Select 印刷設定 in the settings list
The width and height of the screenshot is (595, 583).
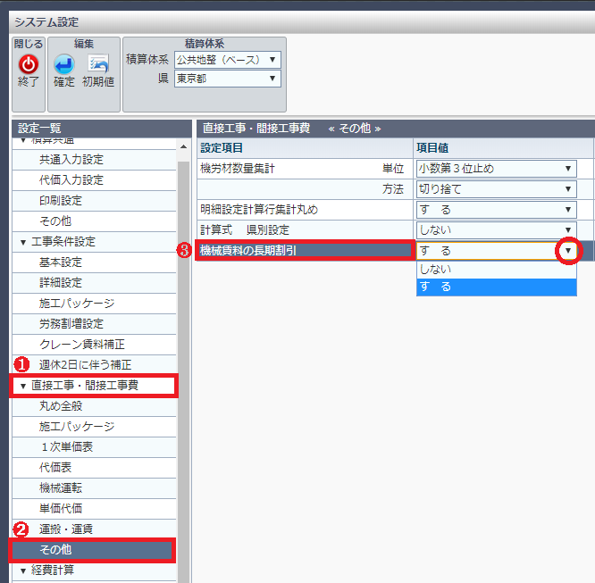point(61,201)
